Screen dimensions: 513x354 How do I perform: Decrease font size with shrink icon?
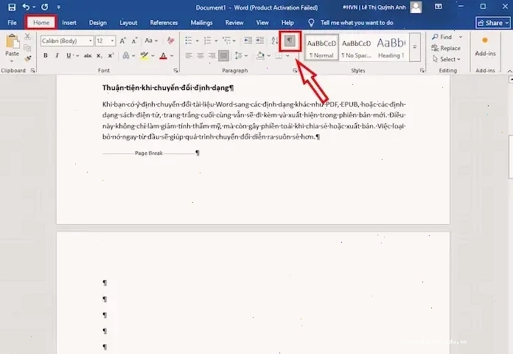134,41
